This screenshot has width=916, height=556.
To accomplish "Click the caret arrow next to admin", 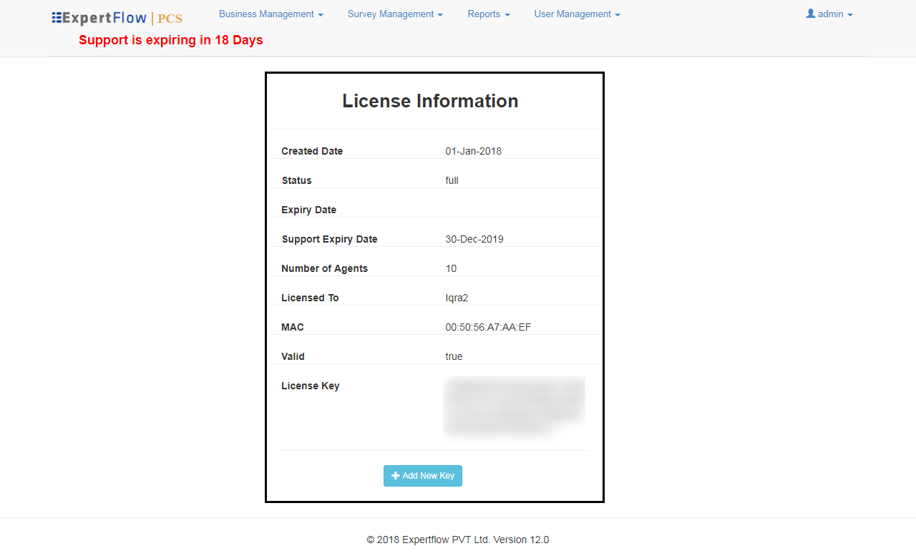I will 849,14.
